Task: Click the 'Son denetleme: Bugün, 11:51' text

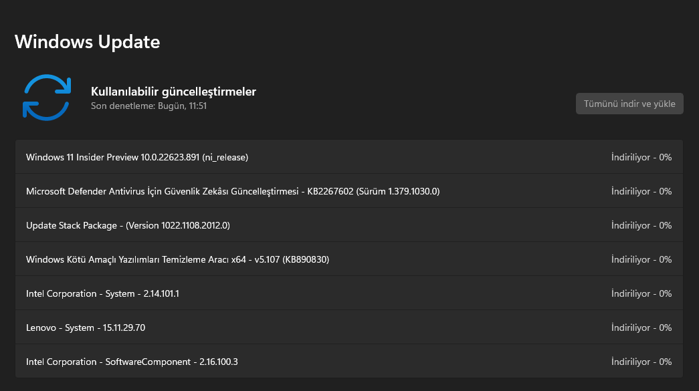Action: coord(149,106)
